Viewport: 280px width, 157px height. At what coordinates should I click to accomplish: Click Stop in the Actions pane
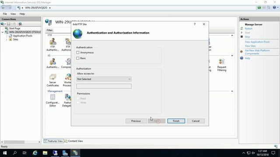247,37
